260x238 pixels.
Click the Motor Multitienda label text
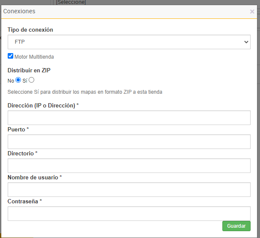(x=34, y=57)
